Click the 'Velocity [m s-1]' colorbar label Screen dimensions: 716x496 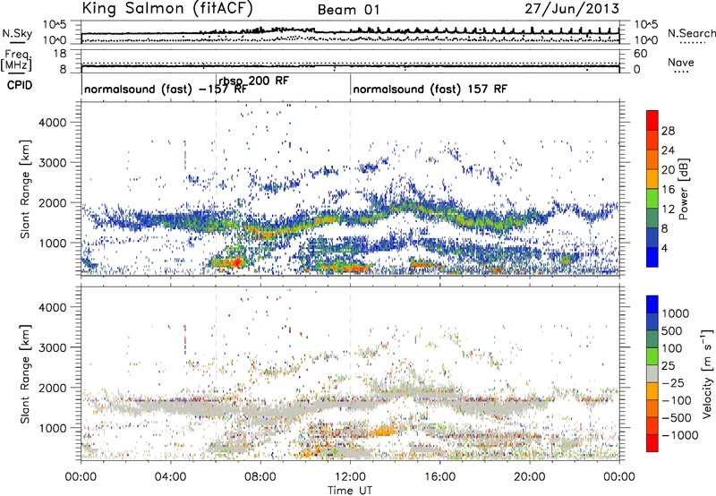click(707, 373)
